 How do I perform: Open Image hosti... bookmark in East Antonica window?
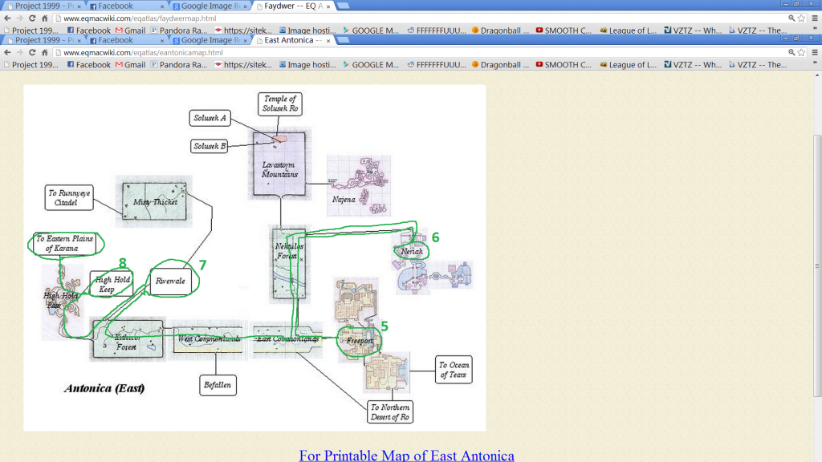pyautogui.click(x=307, y=65)
